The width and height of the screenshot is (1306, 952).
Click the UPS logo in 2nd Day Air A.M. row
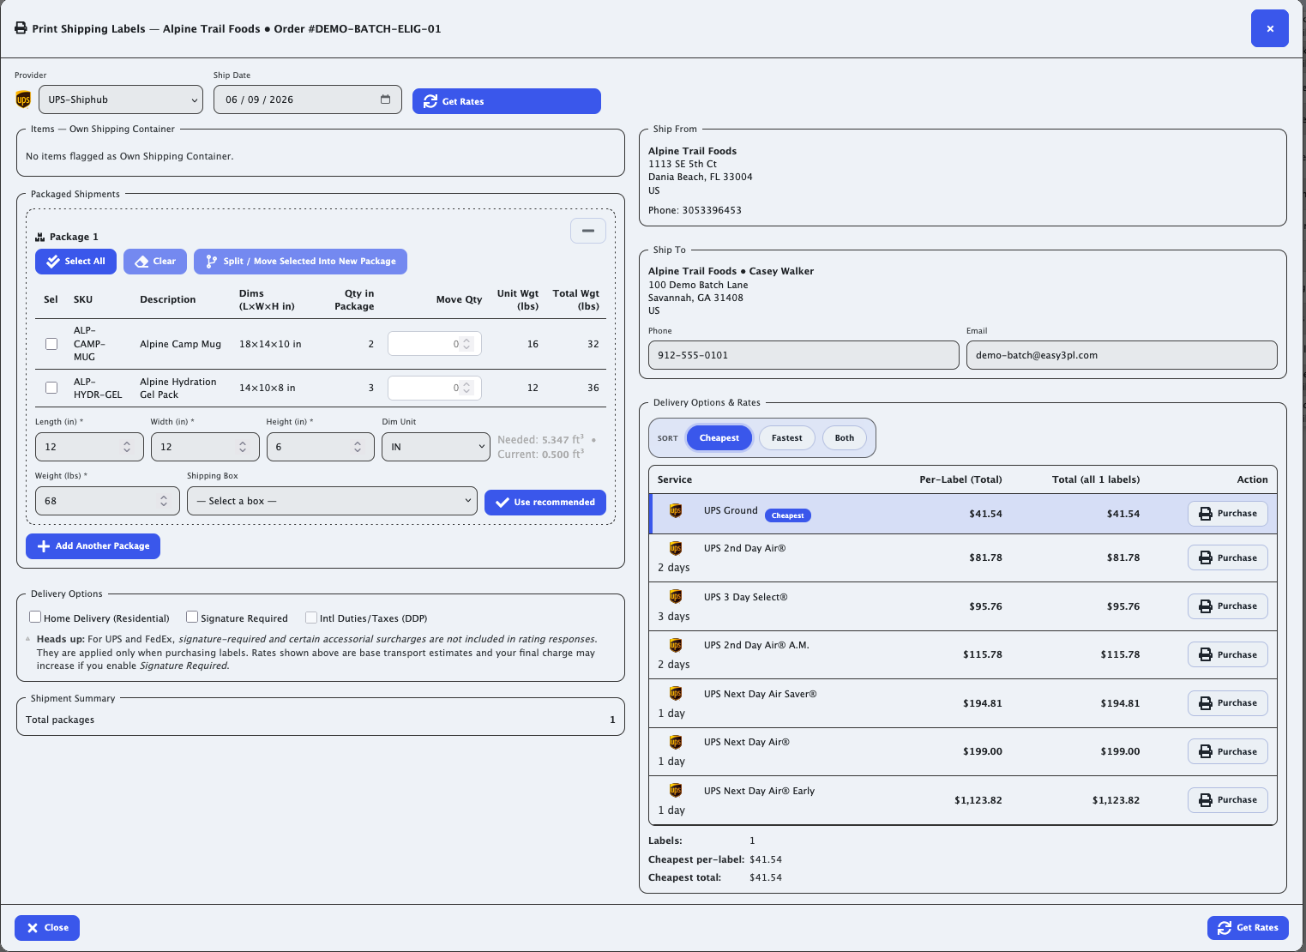pos(676,645)
